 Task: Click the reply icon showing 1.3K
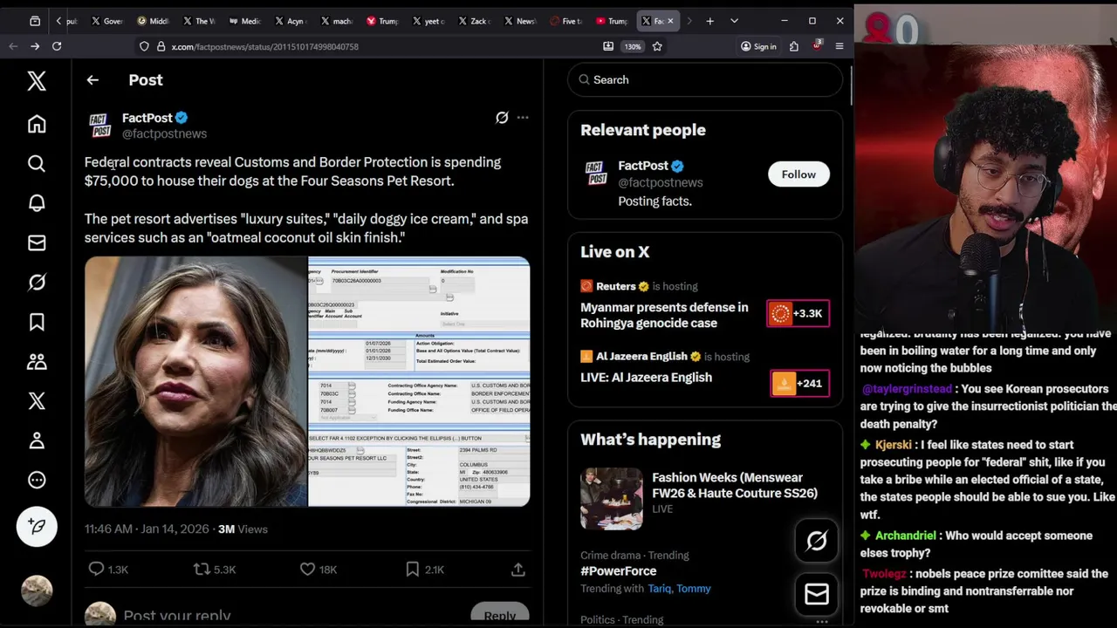click(108, 569)
